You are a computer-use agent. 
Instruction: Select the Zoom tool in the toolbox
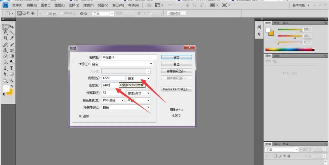(x=12, y=80)
